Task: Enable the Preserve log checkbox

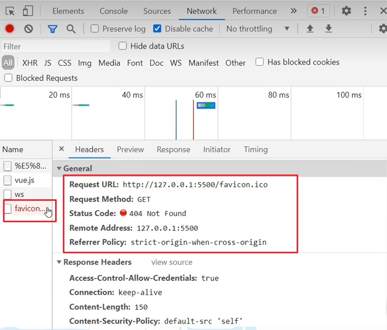Action: 95,29
